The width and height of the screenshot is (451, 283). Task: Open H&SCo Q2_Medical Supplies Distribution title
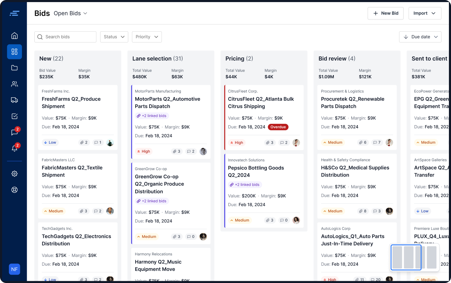point(355,171)
